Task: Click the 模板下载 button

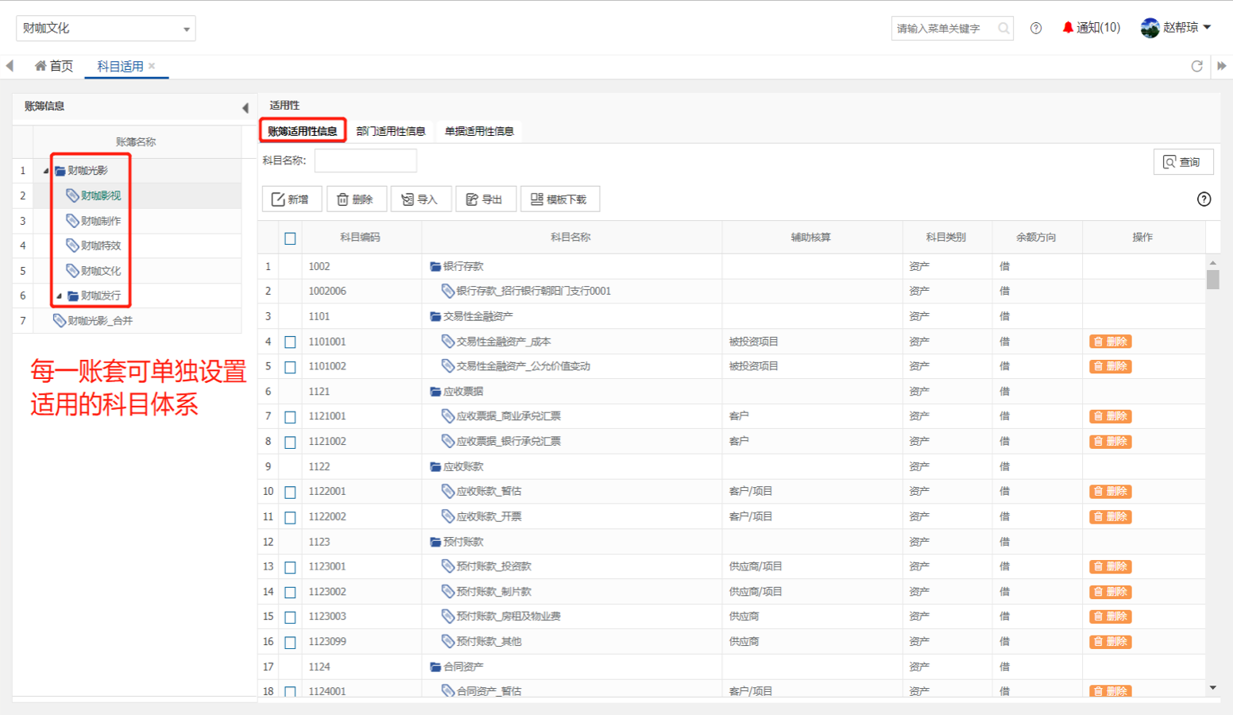Action: tap(559, 199)
